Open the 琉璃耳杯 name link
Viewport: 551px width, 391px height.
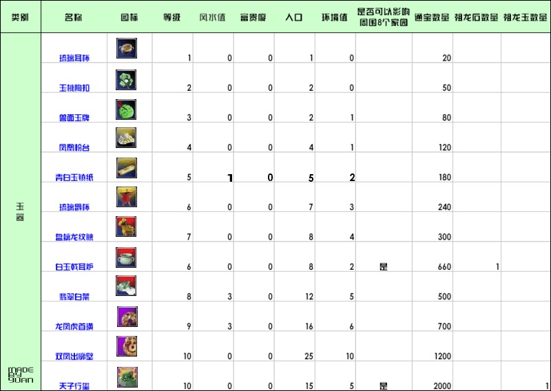(x=74, y=58)
